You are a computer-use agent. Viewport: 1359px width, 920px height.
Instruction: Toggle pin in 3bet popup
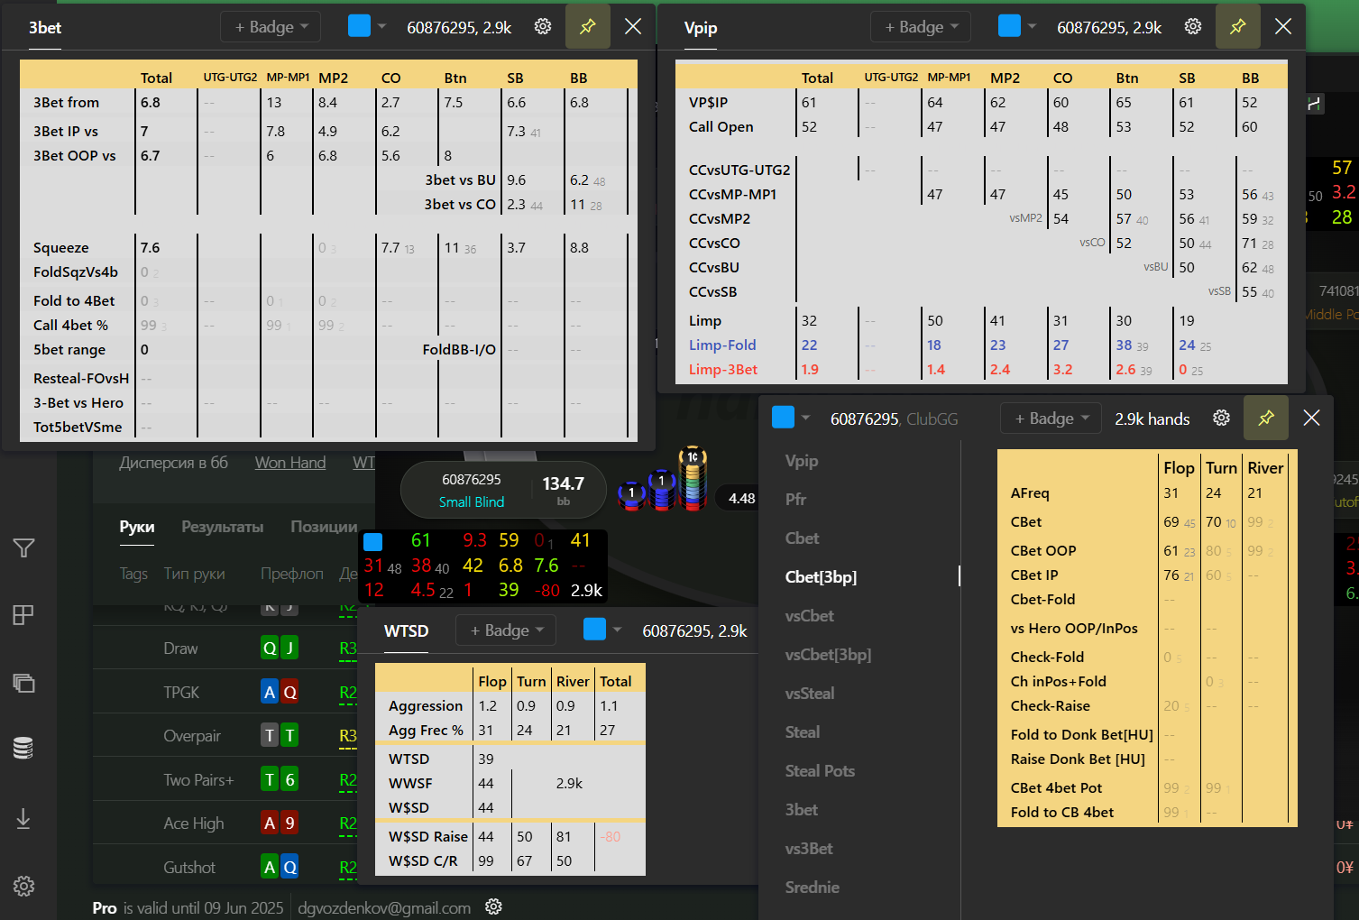588,27
